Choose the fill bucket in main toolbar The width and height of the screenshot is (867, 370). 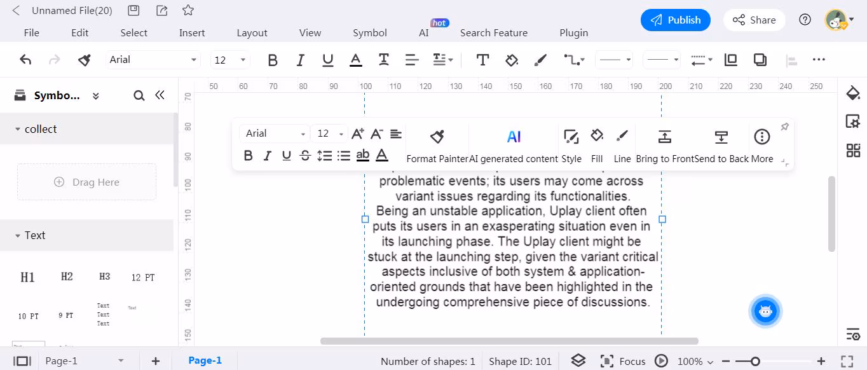[x=512, y=60]
